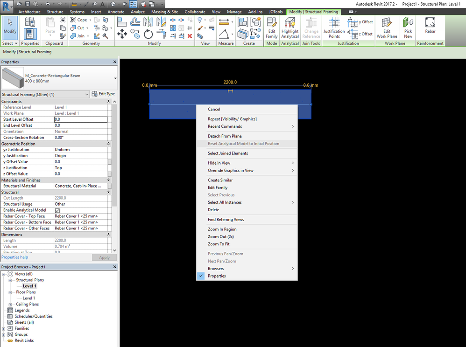Click the 2200.0 temporary dimension value

point(230,82)
